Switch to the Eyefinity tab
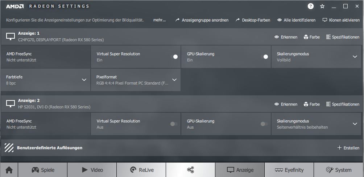 coord(289,170)
